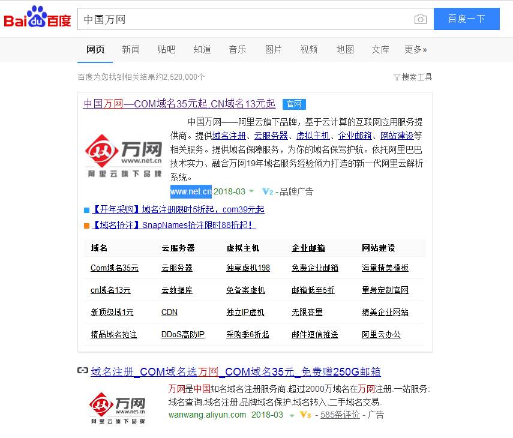513x438 pixels.
Task: Switch to the 视频 tab
Action: pyautogui.click(x=309, y=50)
